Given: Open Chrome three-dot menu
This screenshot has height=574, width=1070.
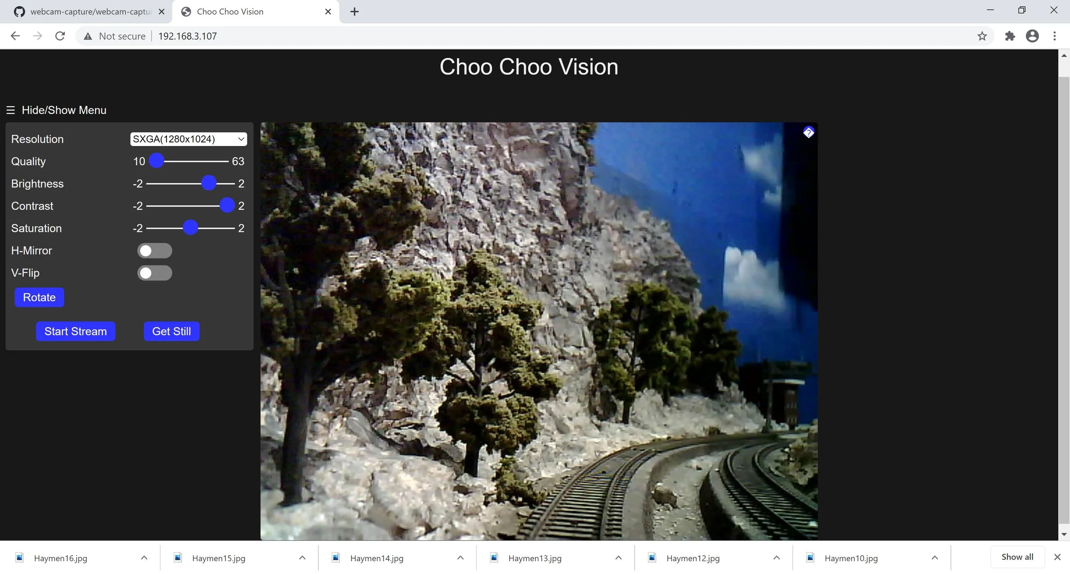Looking at the screenshot, I should coord(1054,36).
